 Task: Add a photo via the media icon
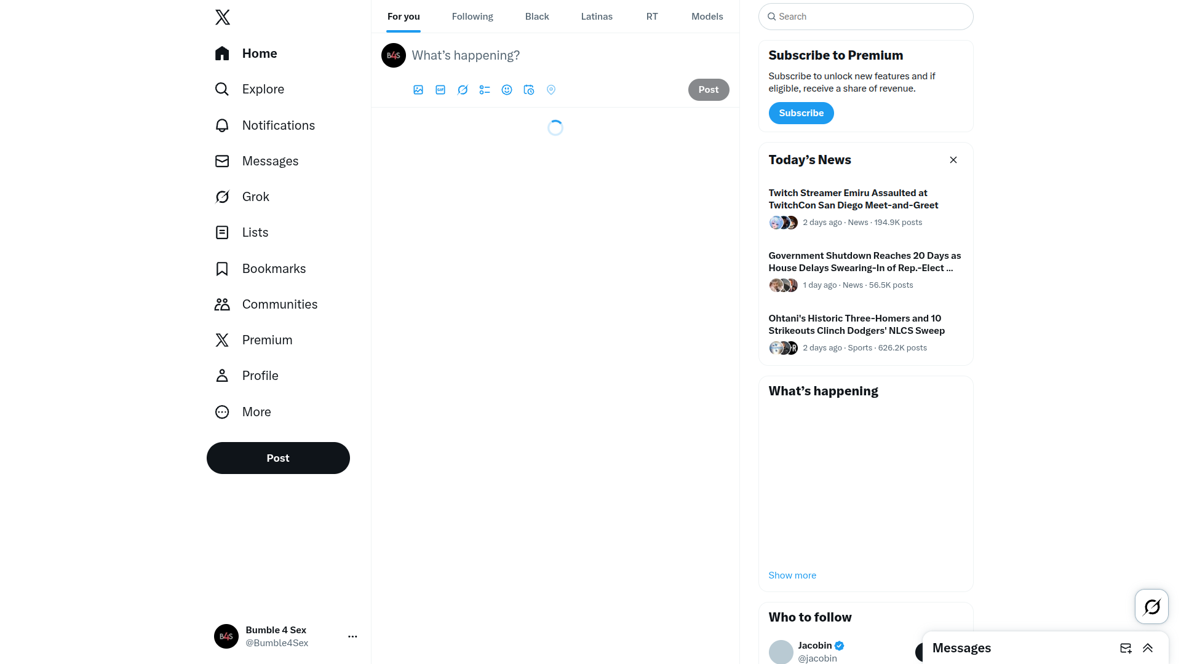coord(418,90)
